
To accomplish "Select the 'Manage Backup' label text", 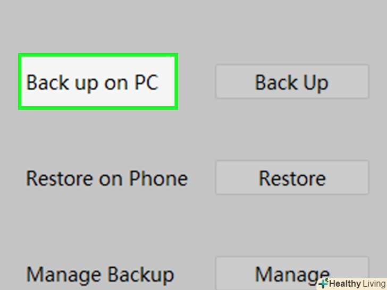I will [100, 275].
